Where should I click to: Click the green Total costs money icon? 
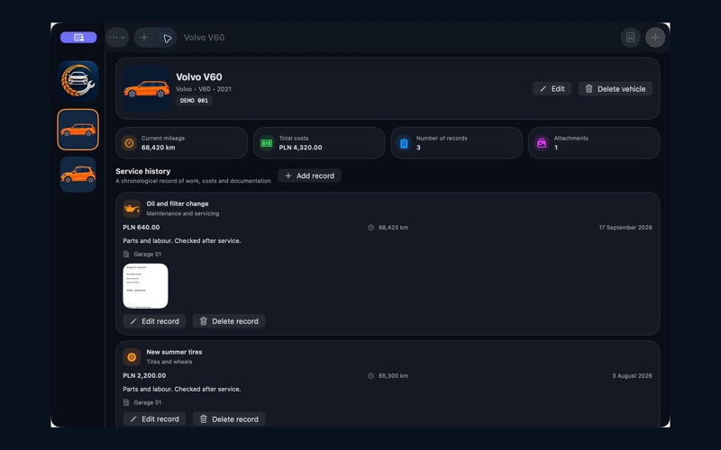pyautogui.click(x=267, y=143)
